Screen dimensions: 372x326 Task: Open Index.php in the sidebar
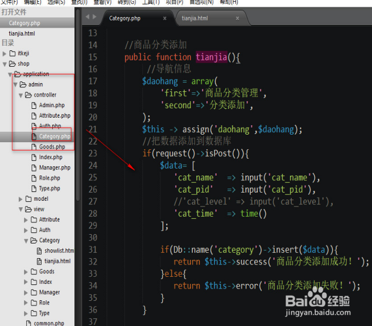coord(50,157)
